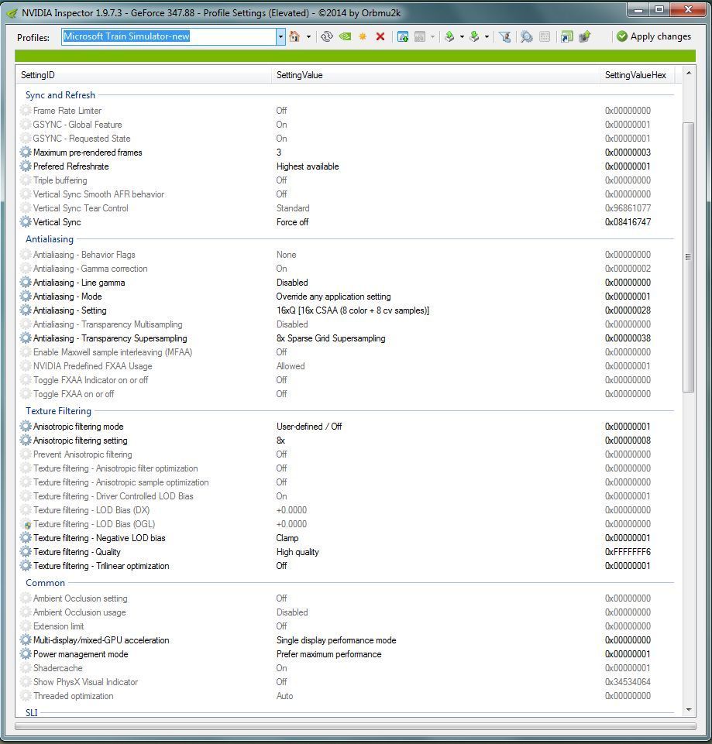Open the bit value editor icon
712x744 pixels.
click(545, 36)
